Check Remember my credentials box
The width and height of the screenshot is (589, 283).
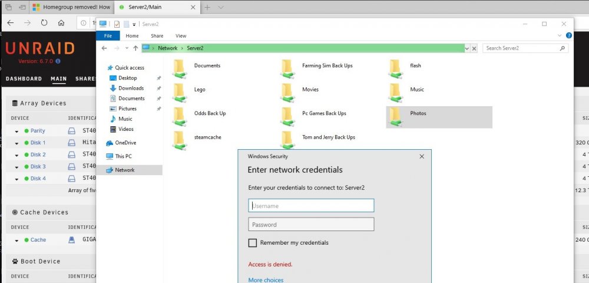pyautogui.click(x=253, y=243)
